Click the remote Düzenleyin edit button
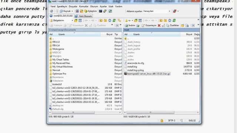Screen dimensions: 237x133 click(x=149, y=25)
